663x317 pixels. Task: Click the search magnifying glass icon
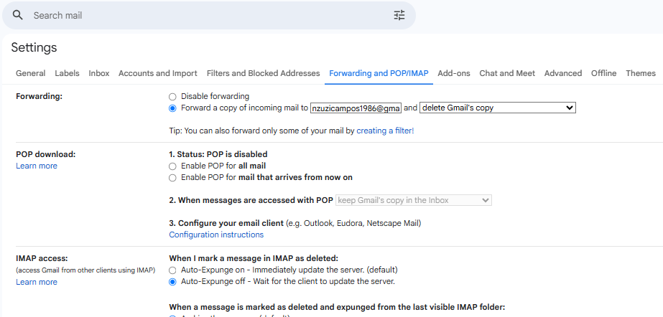18,15
